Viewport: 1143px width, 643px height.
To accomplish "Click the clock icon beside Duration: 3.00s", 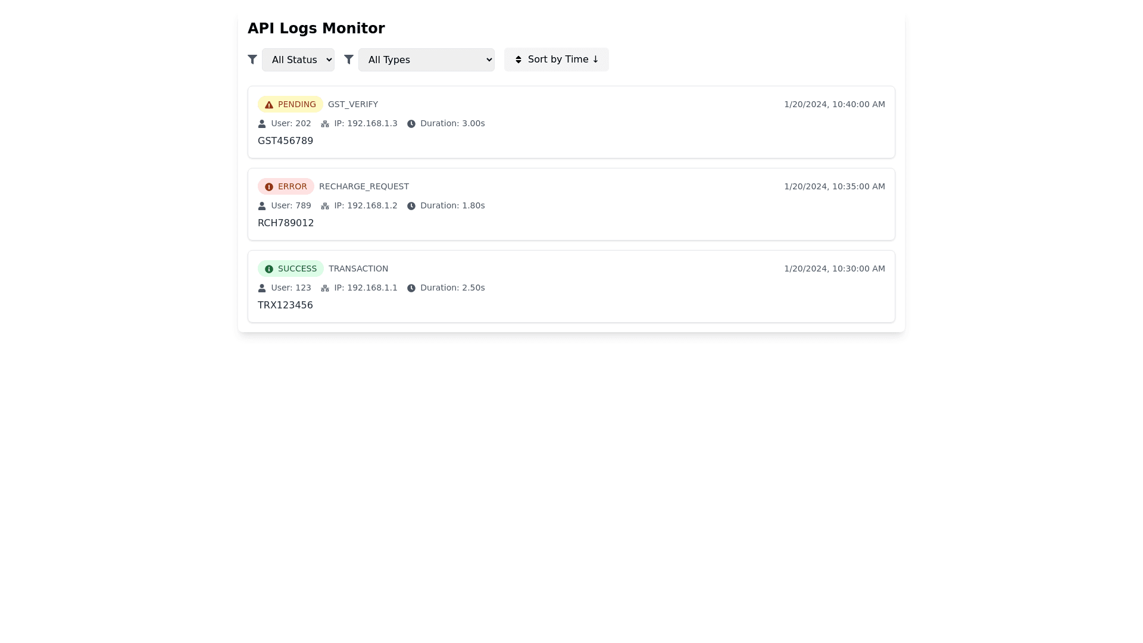I will point(411,124).
